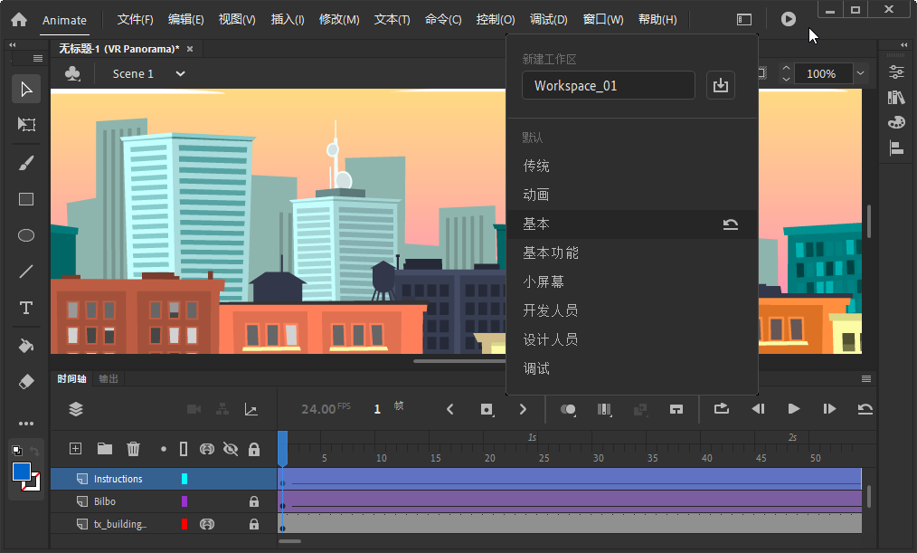This screenshot has height=553, width=917.
Task: Select the Text tool
Action: pyautogui.click(x=25, y=308)
